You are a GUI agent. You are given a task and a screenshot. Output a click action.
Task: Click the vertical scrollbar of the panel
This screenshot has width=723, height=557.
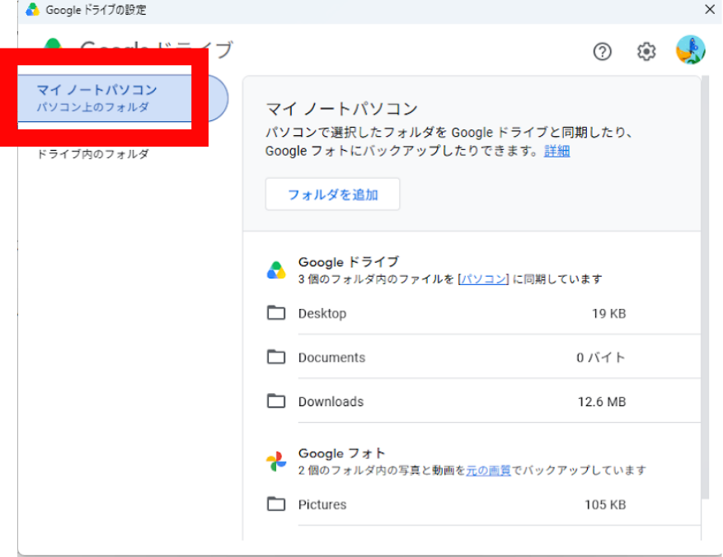(705, 288)
